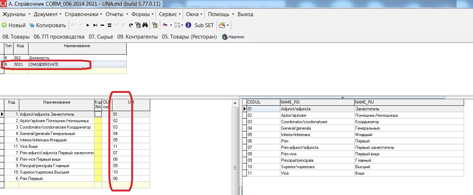Image resolution: width=473 pixels, height=195 pixels.
Task: Click the single-dash delete record icon
Action: [x=102, y=25]
